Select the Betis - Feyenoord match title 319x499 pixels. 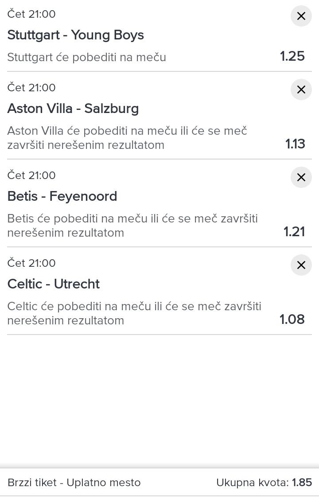pos(62,196)
